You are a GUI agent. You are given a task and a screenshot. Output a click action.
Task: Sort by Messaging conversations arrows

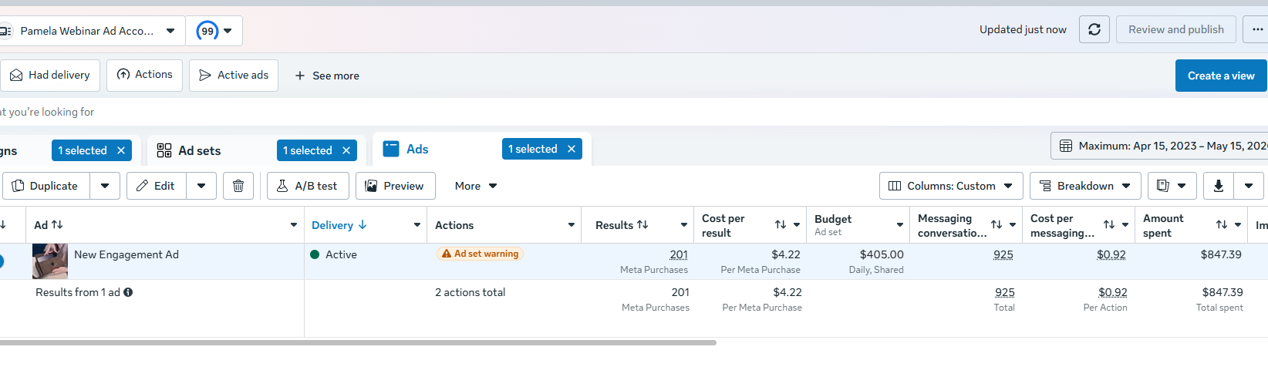997,224
